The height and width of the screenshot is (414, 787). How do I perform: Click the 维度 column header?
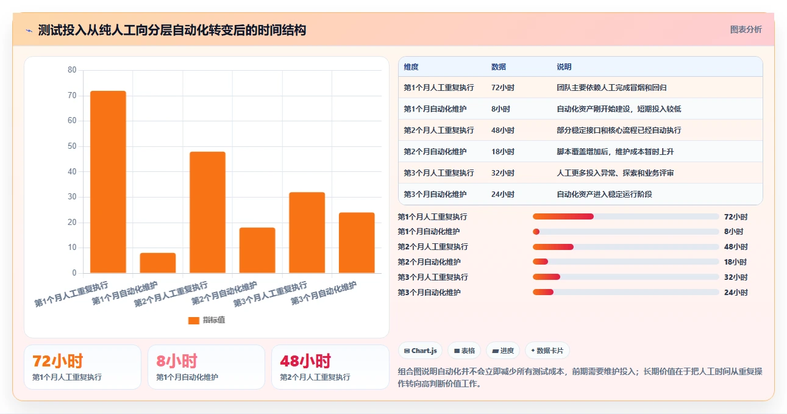pyautogui.click(x=411, y=67)
